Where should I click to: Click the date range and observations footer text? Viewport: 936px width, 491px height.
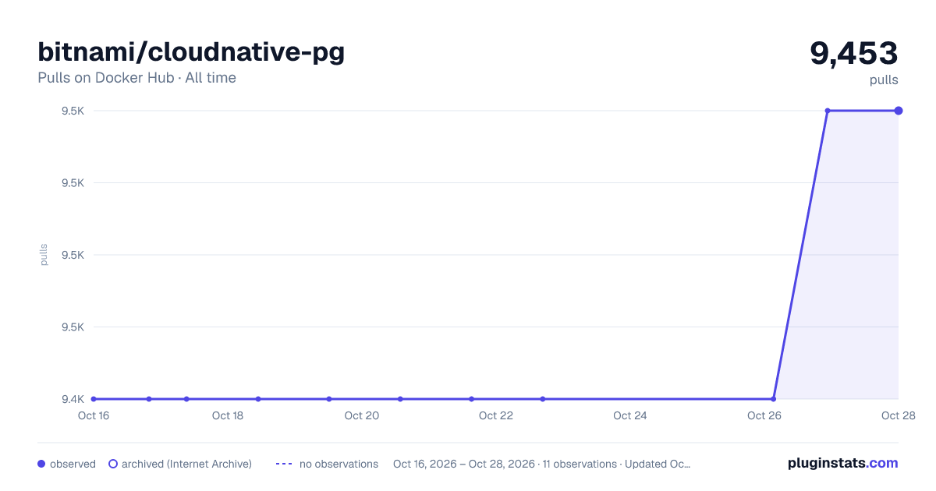pos(542,464)
